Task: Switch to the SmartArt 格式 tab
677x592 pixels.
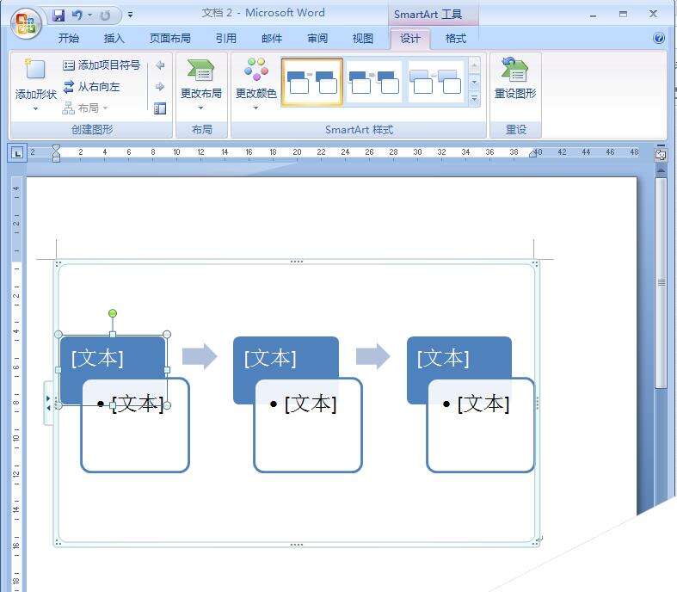Action: [456, 39]
